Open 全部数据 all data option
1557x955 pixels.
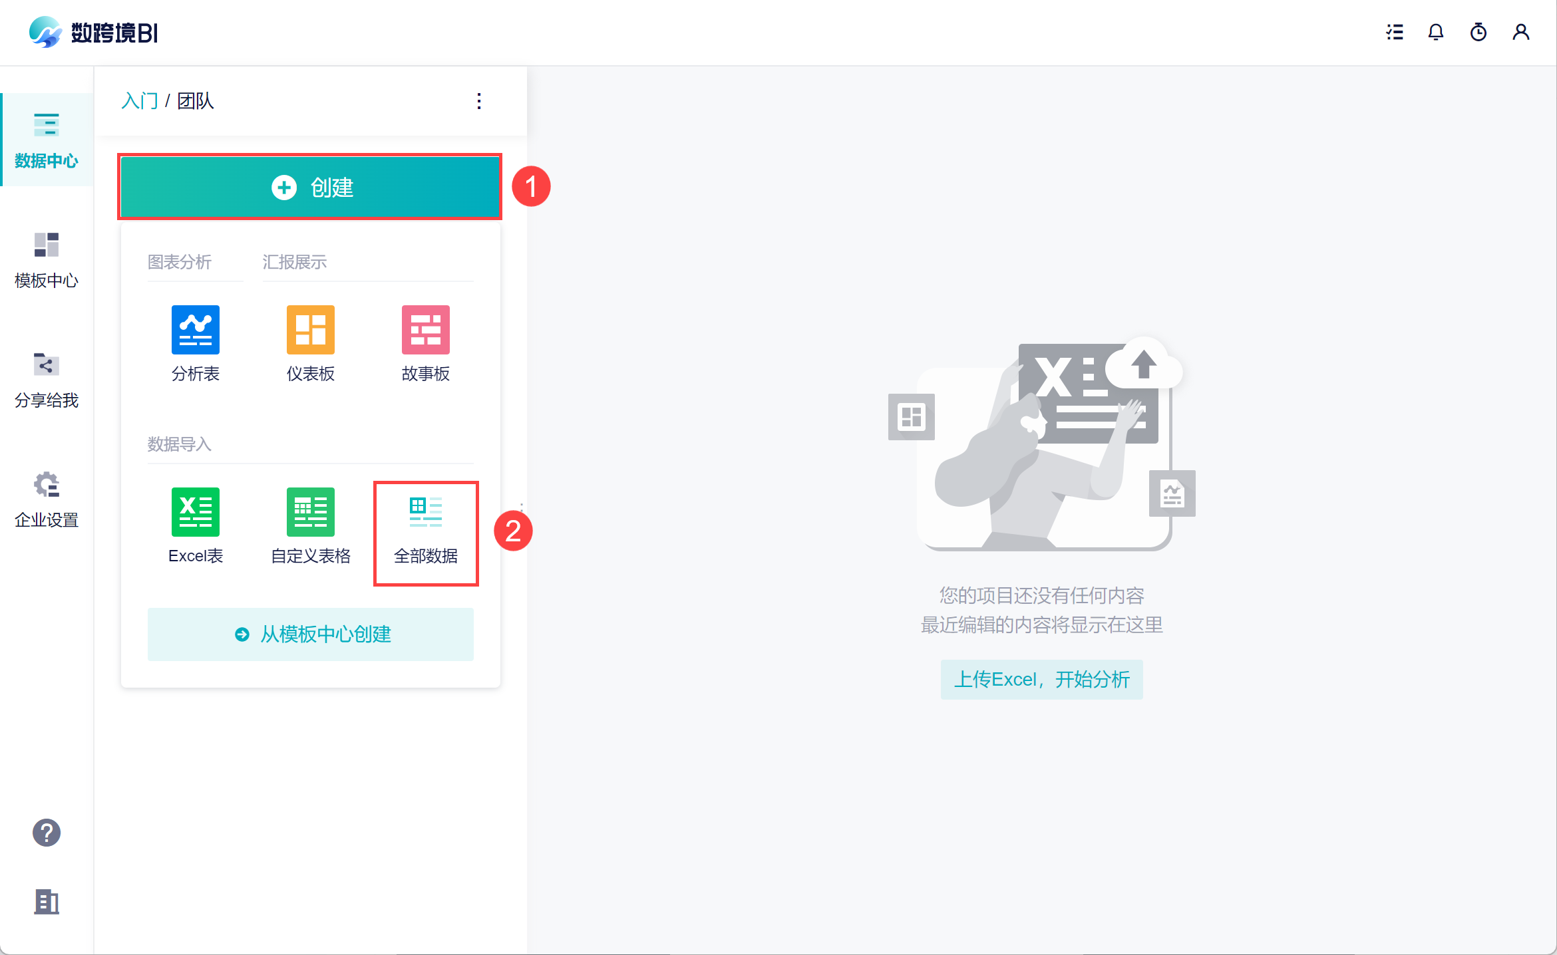pyautogui.click(x=425, y=532)
